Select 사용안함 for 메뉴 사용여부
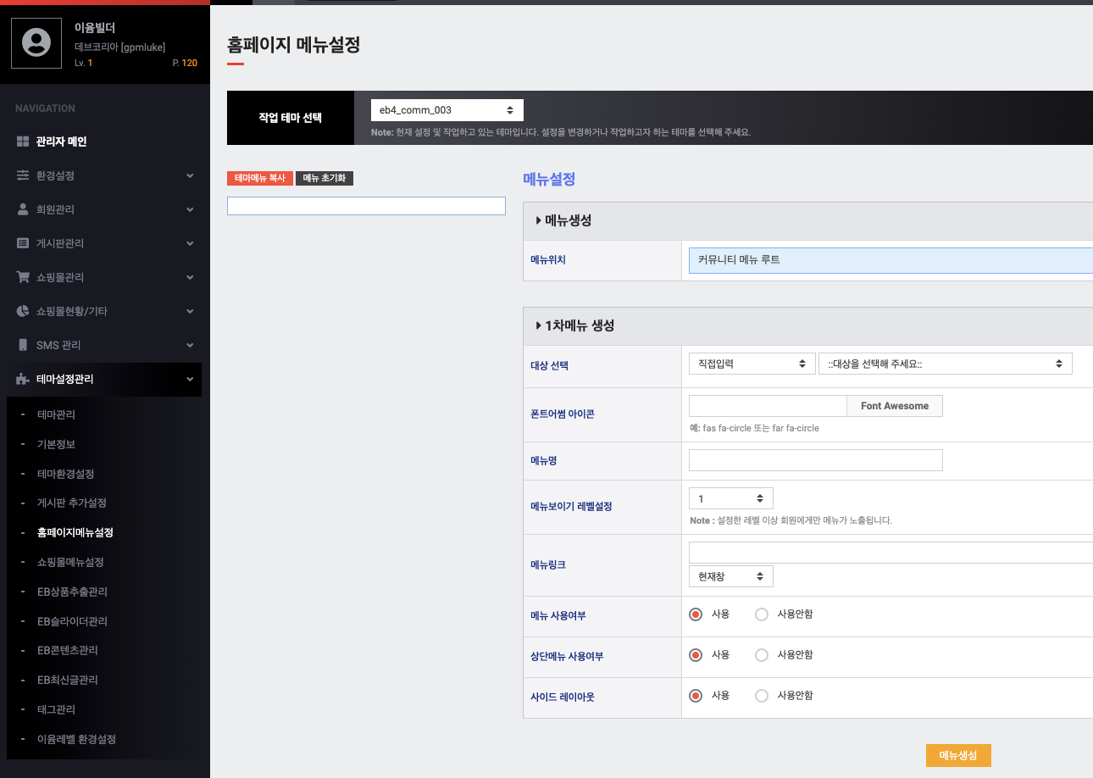Viewport: 1093px width, 778px height. pyautogui.click(x=762, y=614)
